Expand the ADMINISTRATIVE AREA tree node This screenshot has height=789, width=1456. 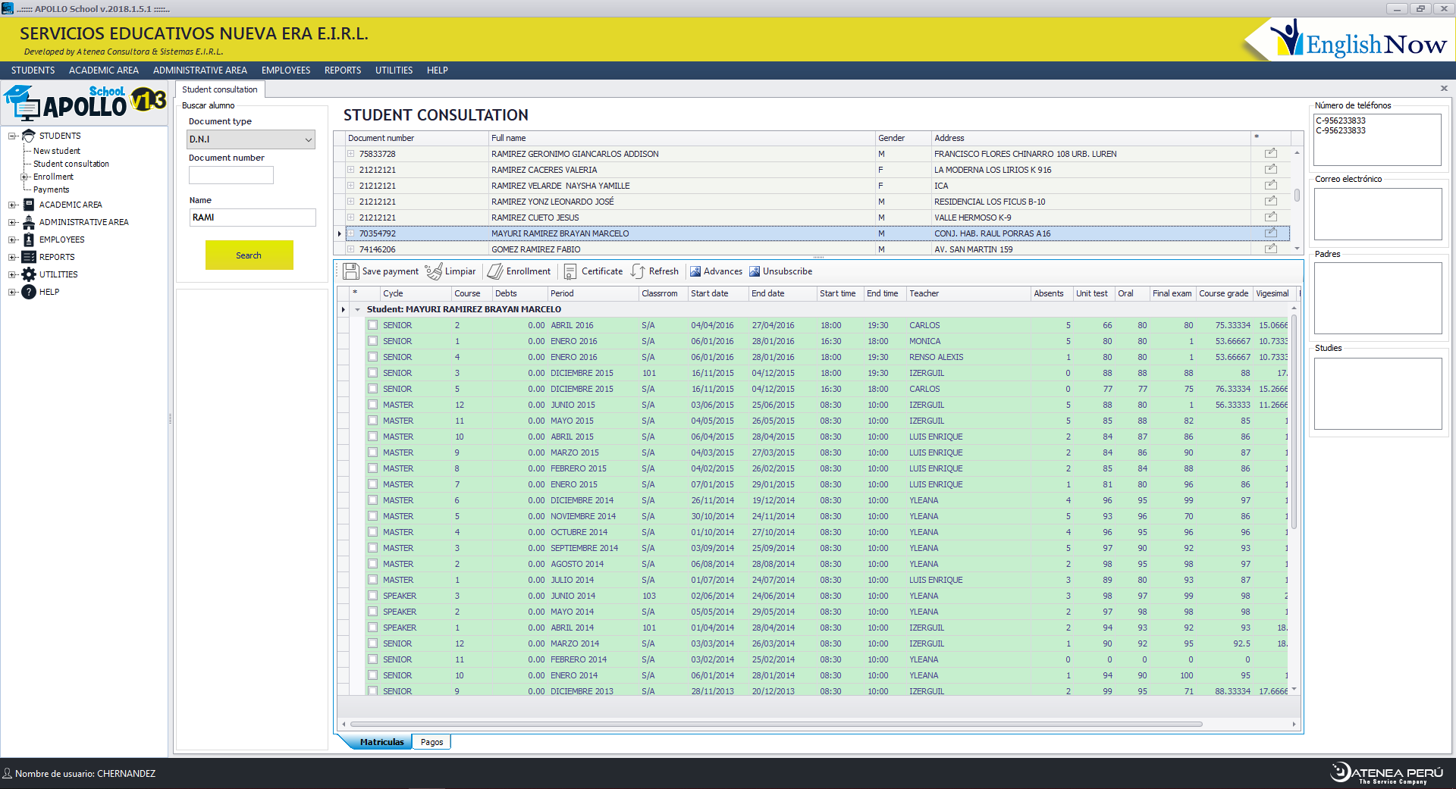(x=12, y=222)
